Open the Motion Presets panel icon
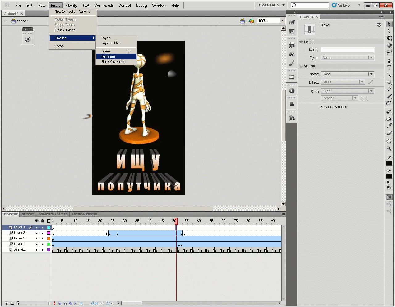This screenshot has height=307, width=395. tap(292, 63)
